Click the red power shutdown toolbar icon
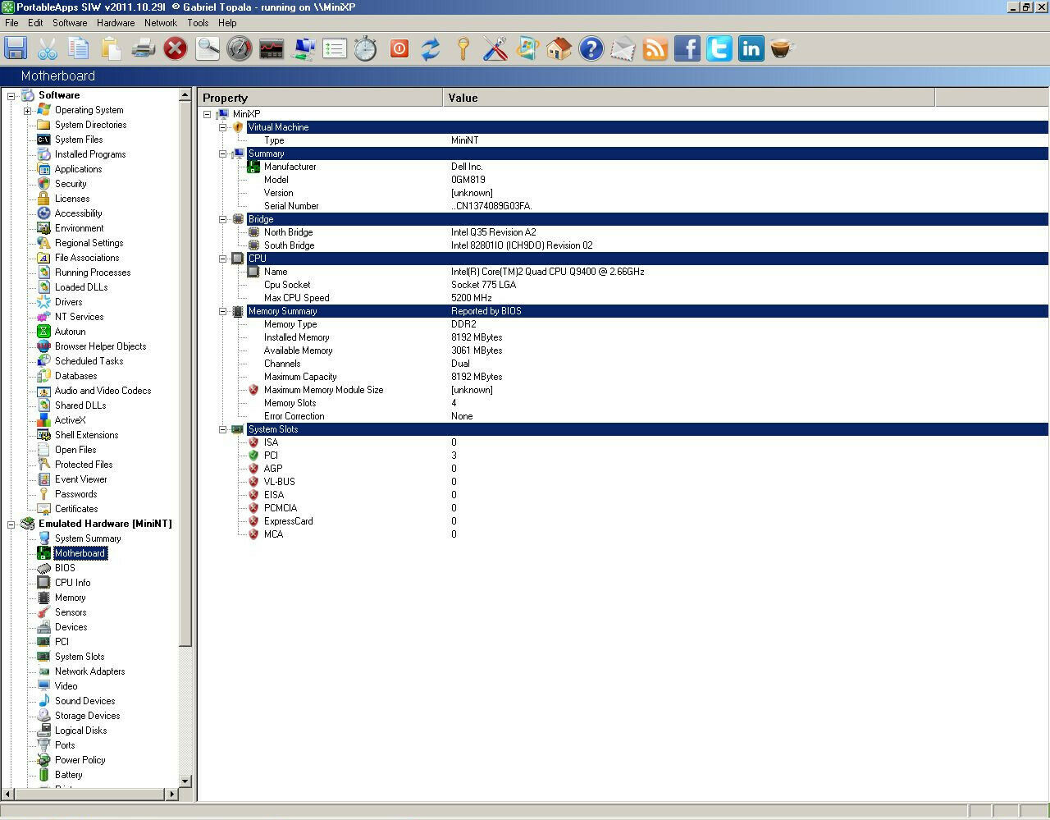 [x=399, y=48]
